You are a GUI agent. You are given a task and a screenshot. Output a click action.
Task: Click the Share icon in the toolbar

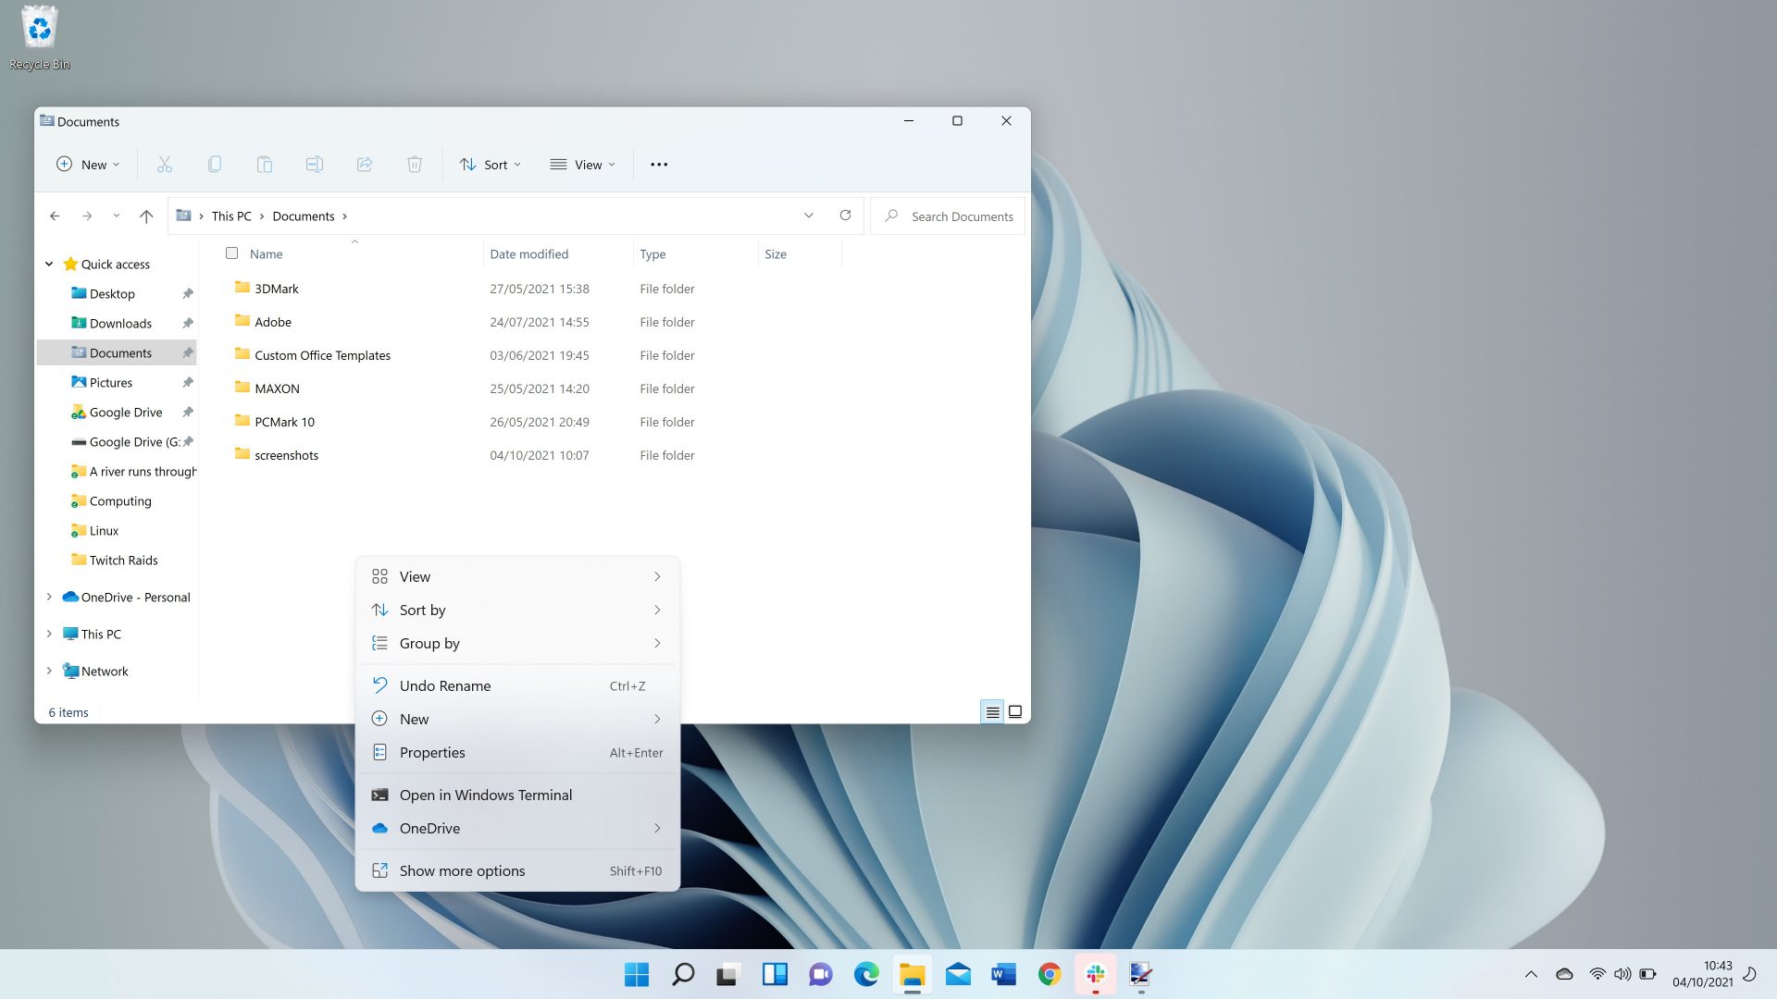coord(365,164)
